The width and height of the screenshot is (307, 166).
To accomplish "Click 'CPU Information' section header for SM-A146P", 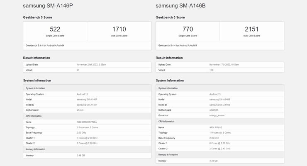I will (34, 116).
